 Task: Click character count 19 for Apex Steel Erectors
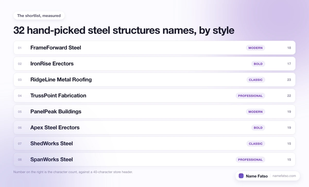(x=289, y=128)
